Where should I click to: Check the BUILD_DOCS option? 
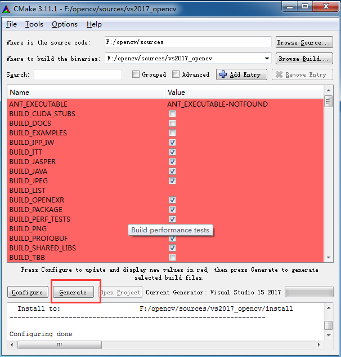(x=172, y=123)
